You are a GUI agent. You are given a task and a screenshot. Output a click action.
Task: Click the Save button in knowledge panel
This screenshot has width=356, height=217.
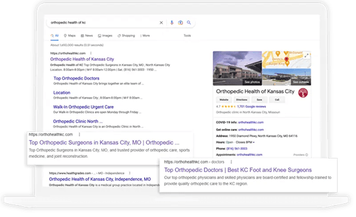tap(259, 100)
